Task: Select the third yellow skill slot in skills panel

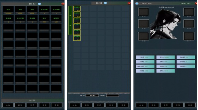Action: click(x=77, y=20)
